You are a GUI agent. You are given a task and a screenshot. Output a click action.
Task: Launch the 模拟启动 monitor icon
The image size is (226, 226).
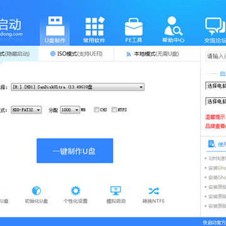[x=116, y=191]
